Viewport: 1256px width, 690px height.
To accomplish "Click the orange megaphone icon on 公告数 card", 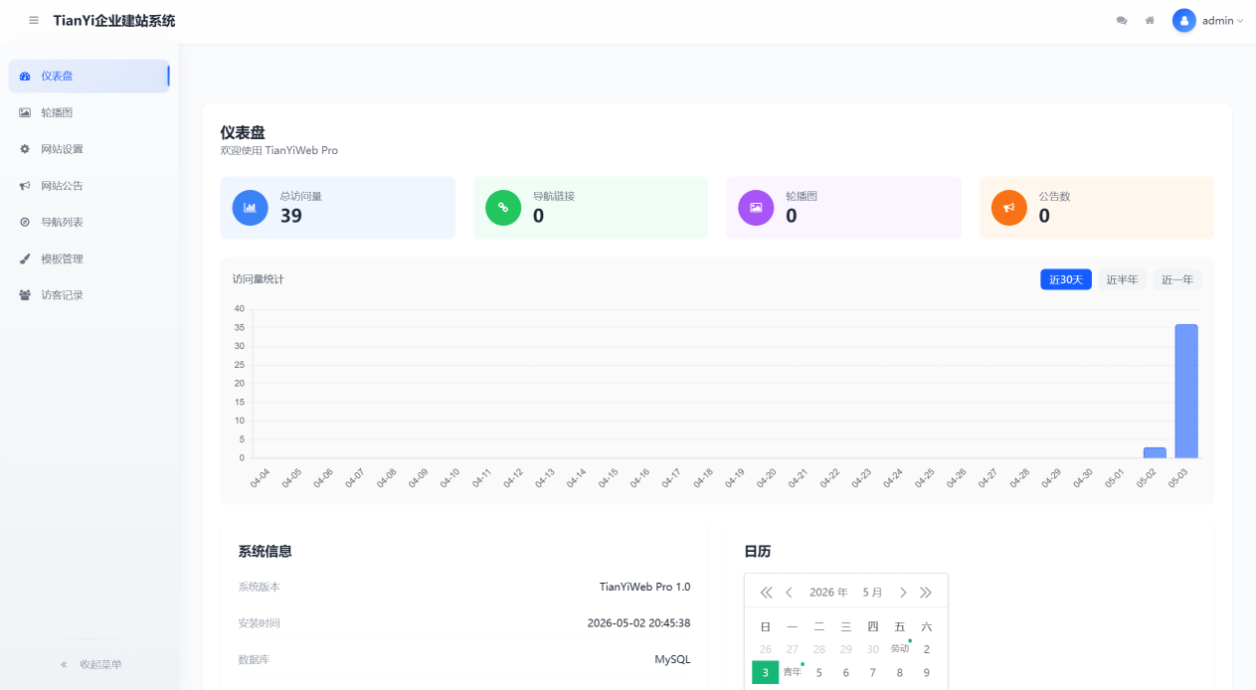I will coord(1009,208).
